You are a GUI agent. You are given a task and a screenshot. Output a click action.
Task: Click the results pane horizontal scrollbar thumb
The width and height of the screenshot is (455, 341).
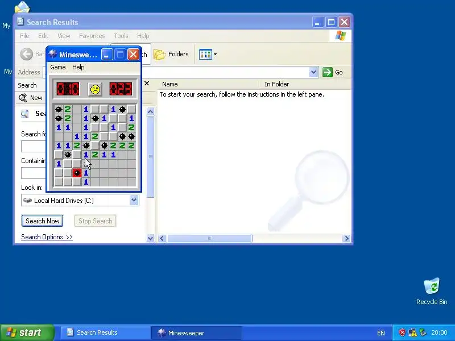click(210, 238)
